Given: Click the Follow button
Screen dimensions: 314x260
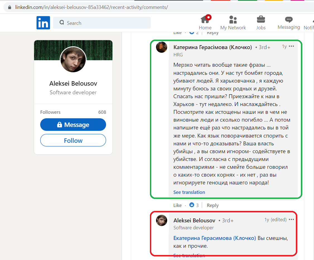Looking at the screenshot, I should coord(73,140).
